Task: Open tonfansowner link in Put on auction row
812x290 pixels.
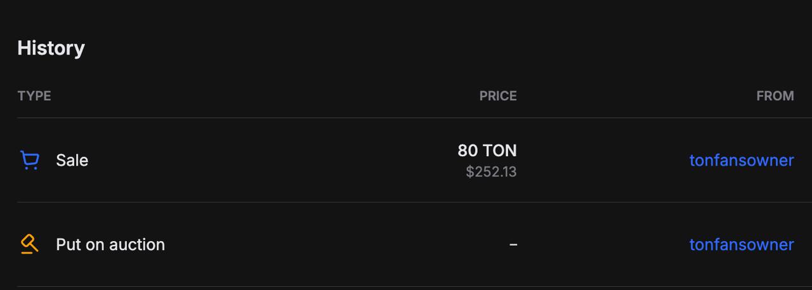Action: point(742,244)
